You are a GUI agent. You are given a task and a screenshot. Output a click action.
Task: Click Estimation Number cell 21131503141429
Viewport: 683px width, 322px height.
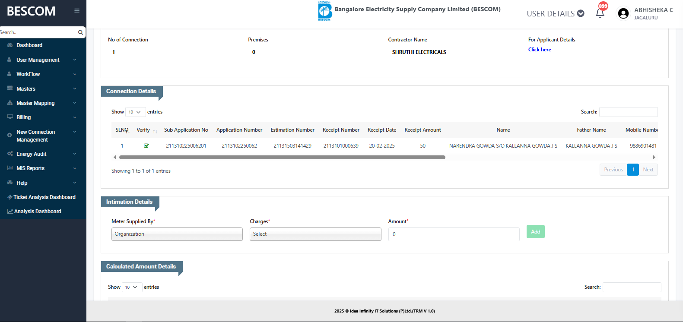pos(292,146)
